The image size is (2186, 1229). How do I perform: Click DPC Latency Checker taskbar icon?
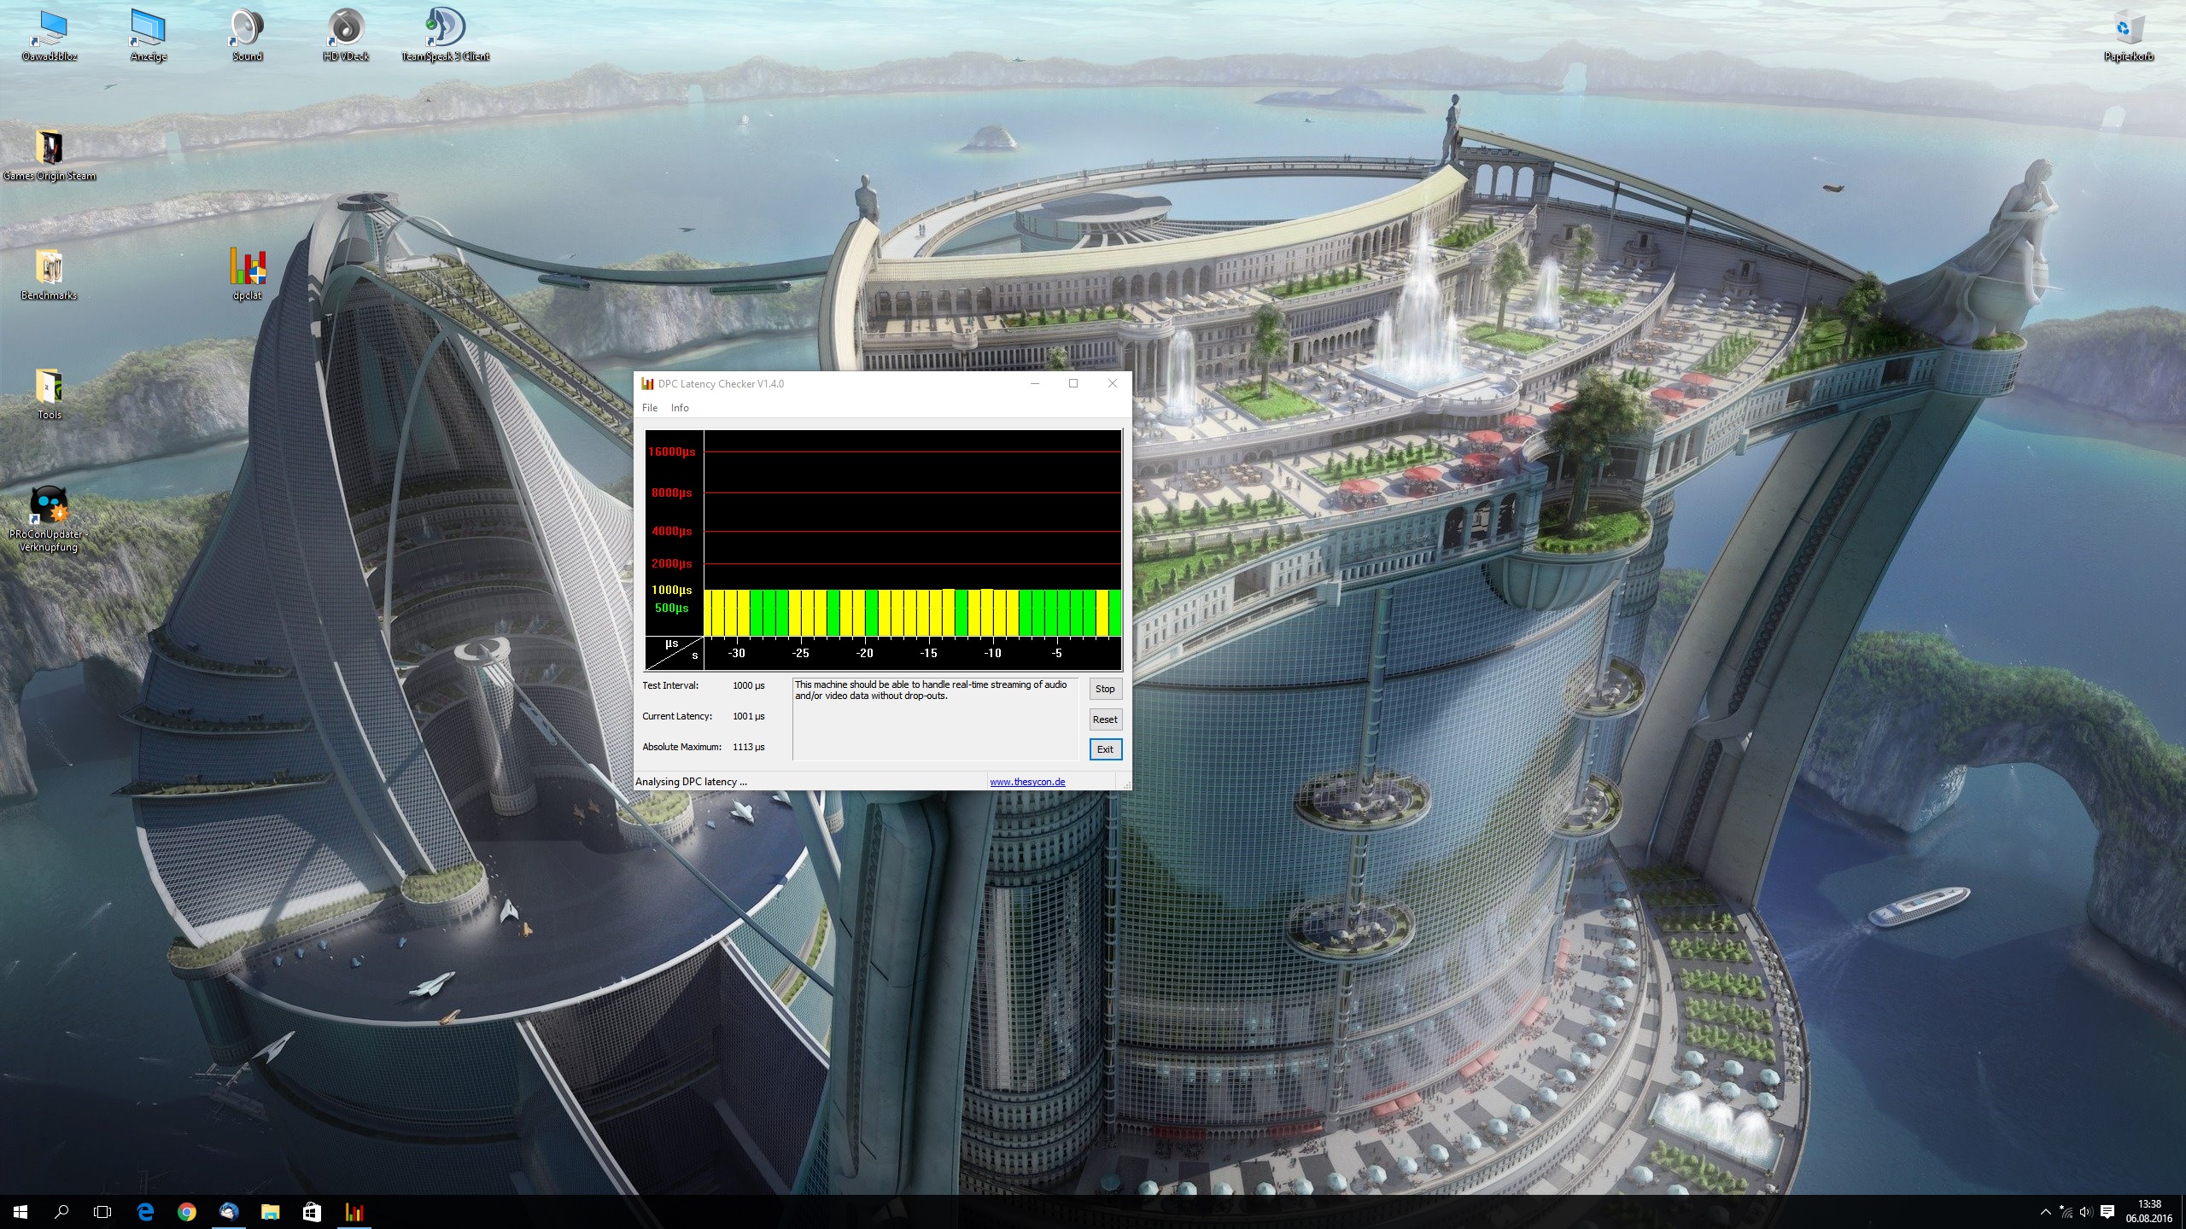[x=354, y=1212]
